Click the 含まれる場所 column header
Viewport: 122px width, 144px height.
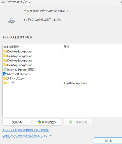click(x=11, y=47)
